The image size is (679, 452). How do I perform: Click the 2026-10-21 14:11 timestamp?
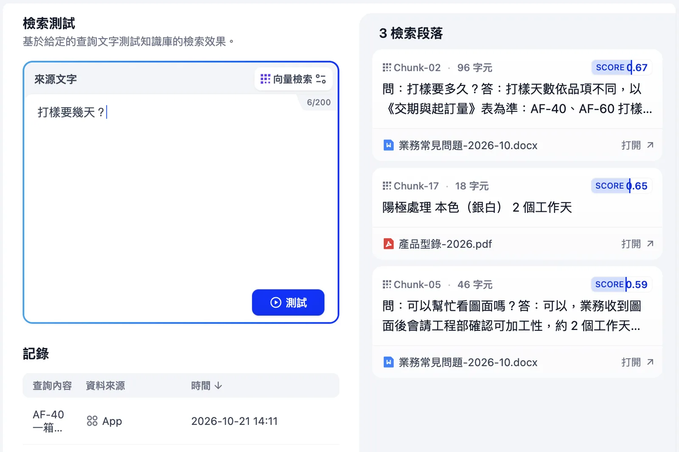pos(234,421)
